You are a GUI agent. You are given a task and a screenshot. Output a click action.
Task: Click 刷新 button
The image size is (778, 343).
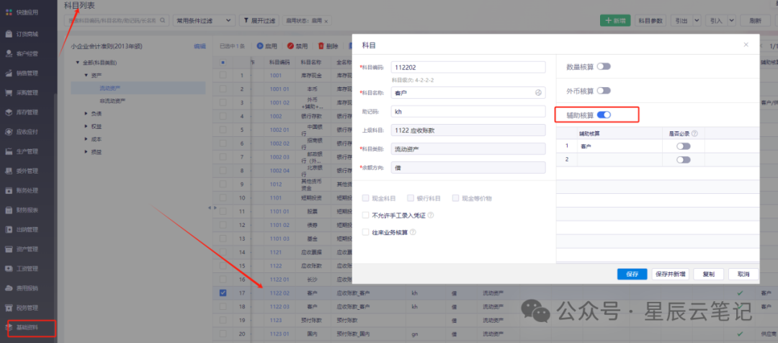[755, 21]
